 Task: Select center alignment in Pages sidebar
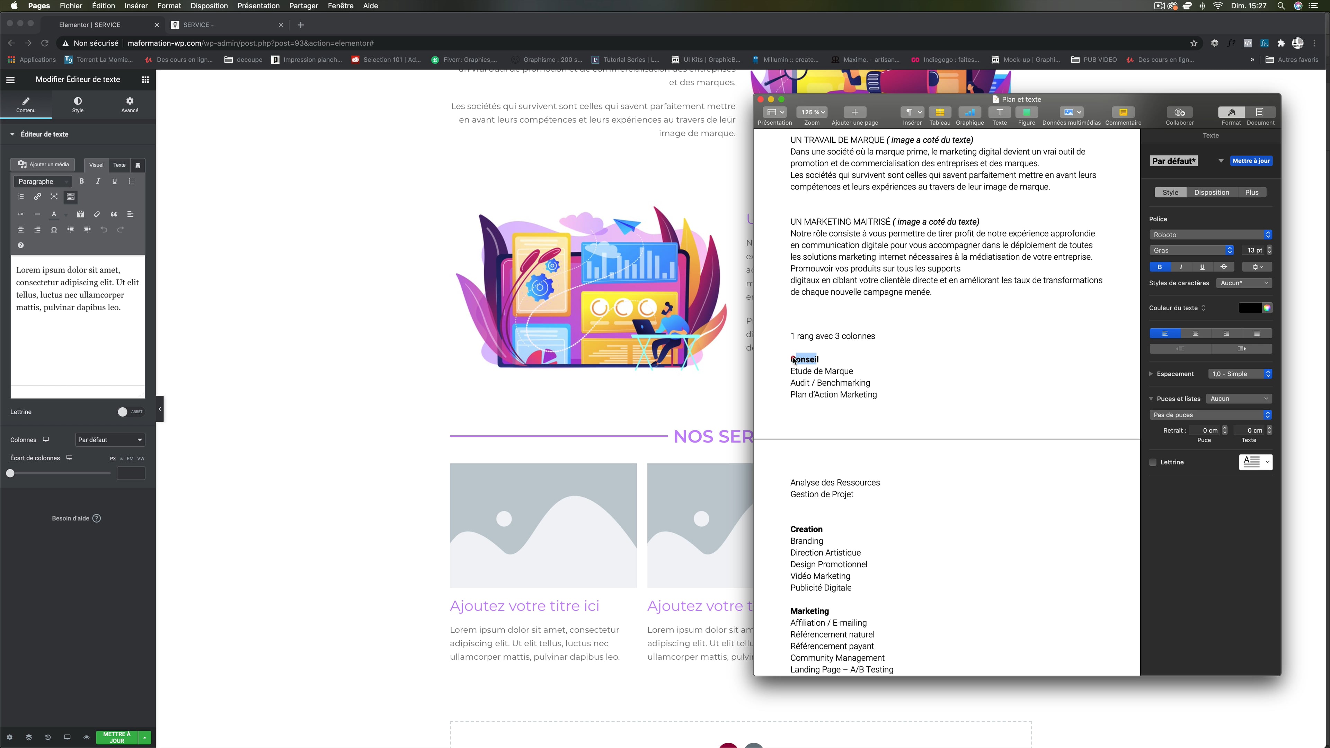coord(1195,333)
